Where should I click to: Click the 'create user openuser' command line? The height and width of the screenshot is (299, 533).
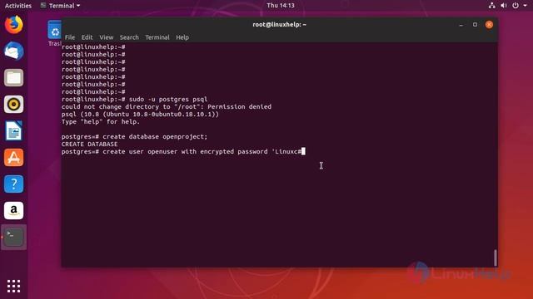183,151
